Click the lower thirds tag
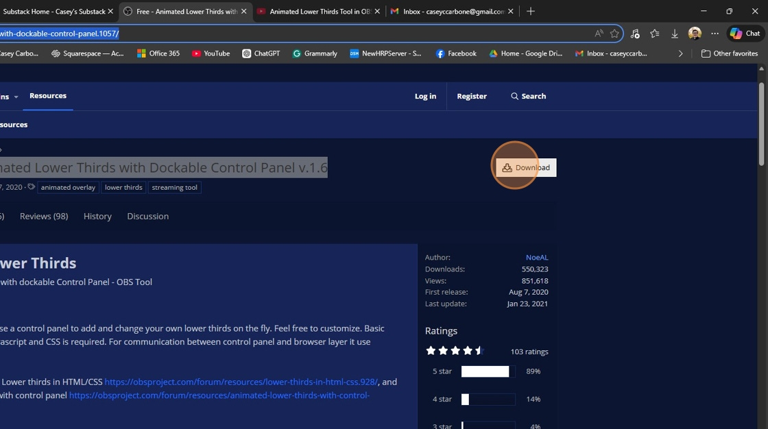Viewport: 768px width, 429px height. tap(123, 188)
